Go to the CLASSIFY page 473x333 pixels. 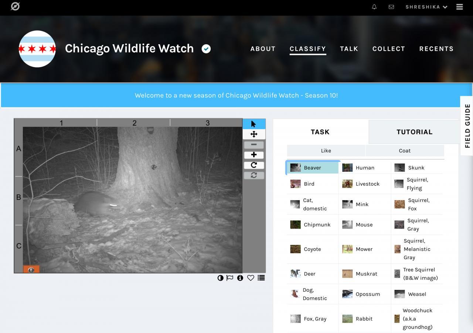[308, 49]
